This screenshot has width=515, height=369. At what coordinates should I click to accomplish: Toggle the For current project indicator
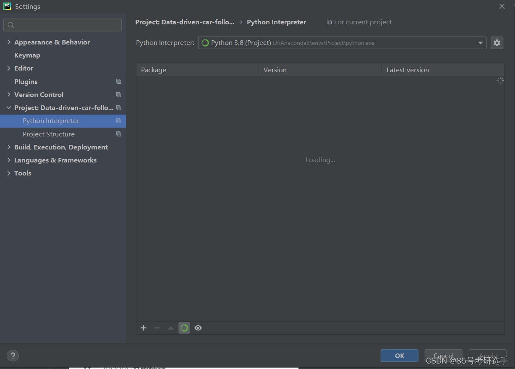[359, 22]
